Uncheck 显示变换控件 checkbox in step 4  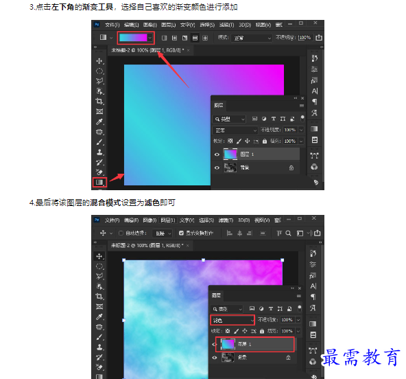tap(181, 233)
